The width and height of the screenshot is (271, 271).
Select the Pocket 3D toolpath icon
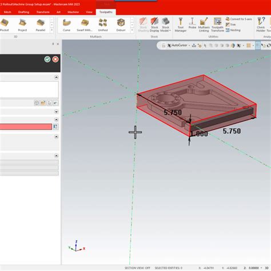(4, 25)
